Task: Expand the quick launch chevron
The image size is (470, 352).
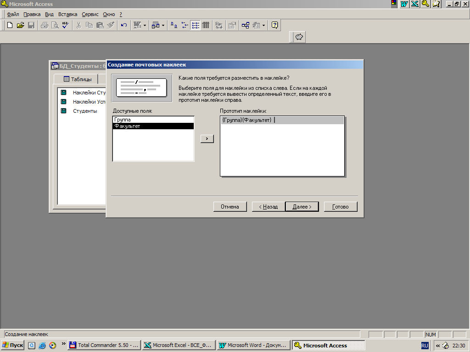Action: (x=63, y=344)
